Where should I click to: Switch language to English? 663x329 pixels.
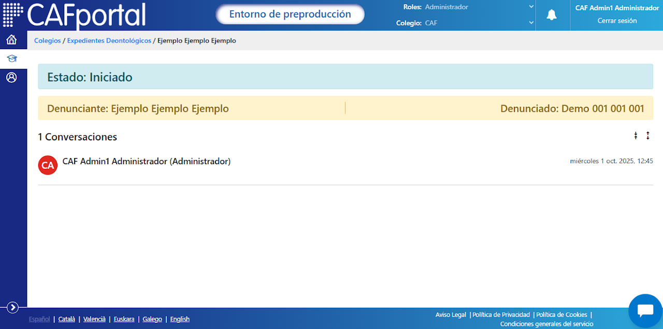point(180,319)
